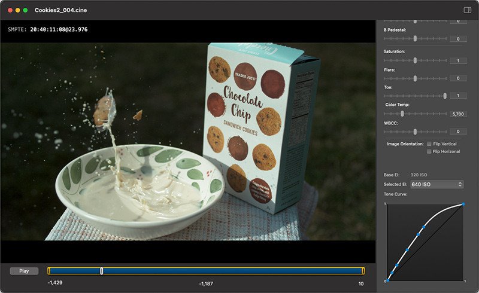479x293 pixels.
Task: Click the Color Temp 5,700 field
Action: [458, 114]
